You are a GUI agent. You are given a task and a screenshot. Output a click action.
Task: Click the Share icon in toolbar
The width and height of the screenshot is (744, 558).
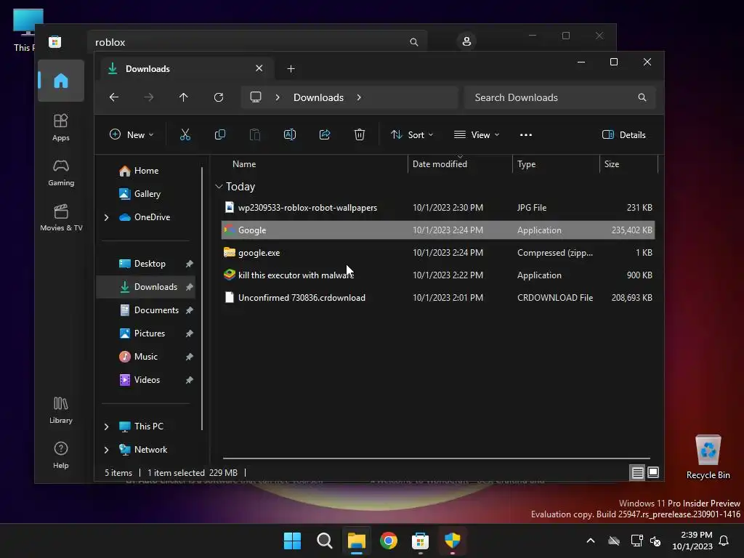click(x=325, y=134)
